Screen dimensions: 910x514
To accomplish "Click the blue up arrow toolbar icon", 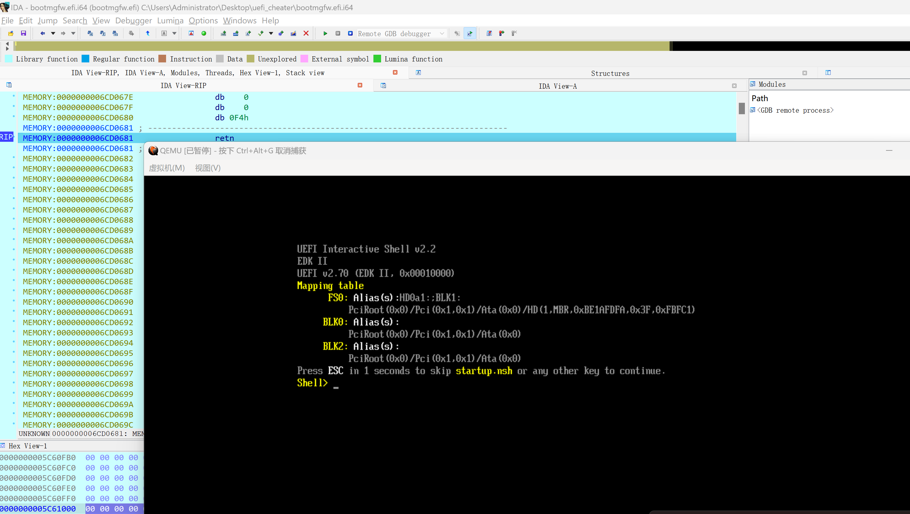I will click(x=148, y=33).
